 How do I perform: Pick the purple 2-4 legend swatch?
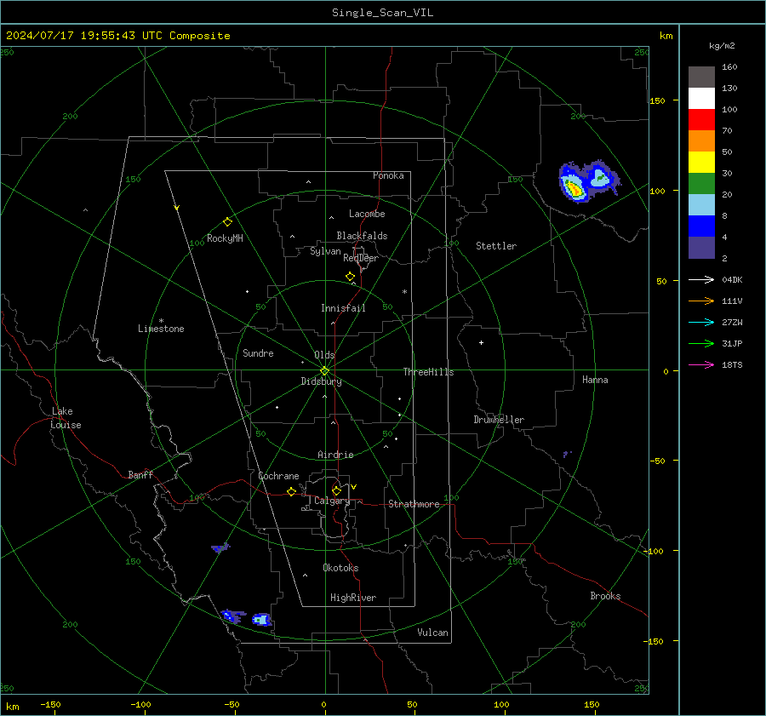point(701,247)
